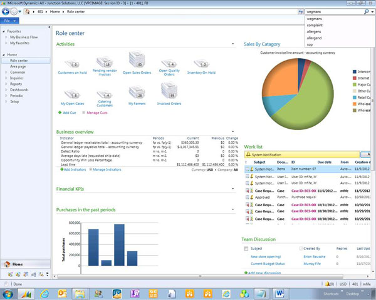
Task: Click the search magnifier icon
Action: coord(366,11)
